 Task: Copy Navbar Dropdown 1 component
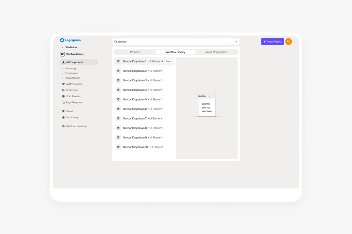coord(168,61)
